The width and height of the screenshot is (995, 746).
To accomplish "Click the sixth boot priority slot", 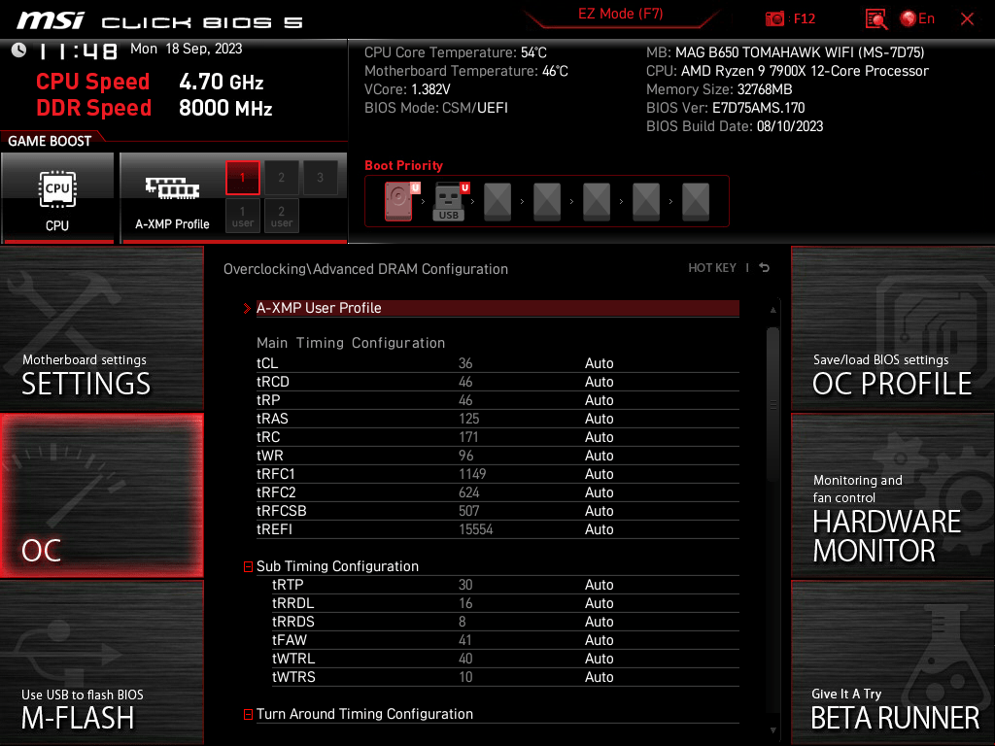I will tap(646, 201).
